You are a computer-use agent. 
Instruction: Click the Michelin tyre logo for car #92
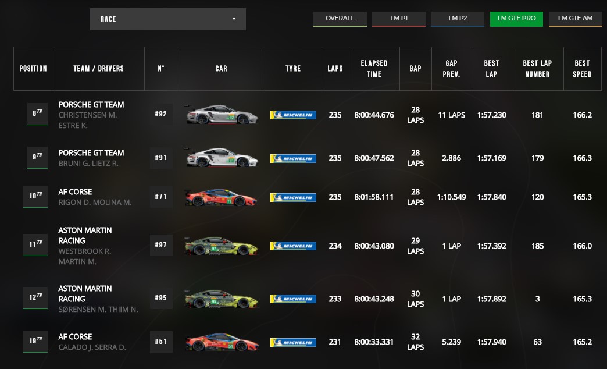[x=293, y=115]
